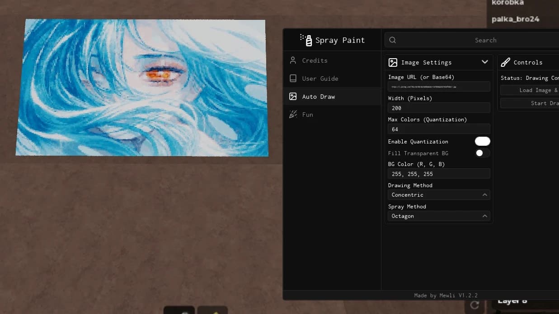Screen dimensions: 559x314
Task: Click the 'Made by Mewli V1.2.2' footer text
Action: 446,296
